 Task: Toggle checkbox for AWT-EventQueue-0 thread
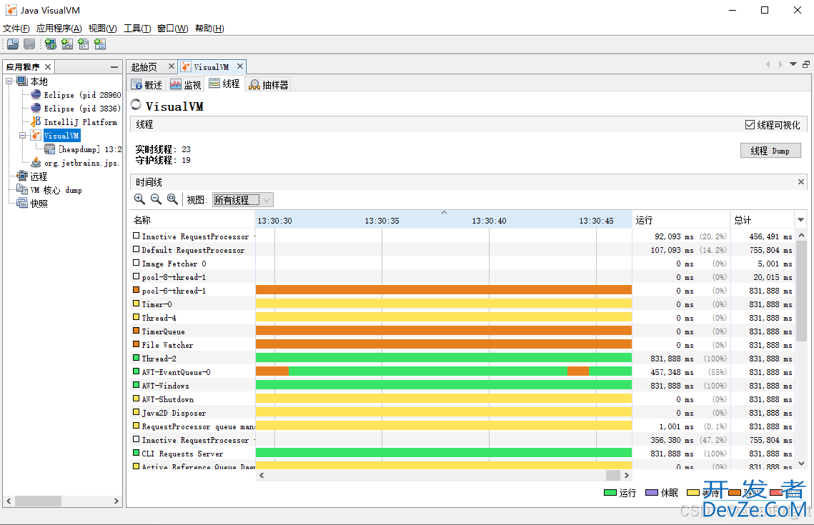136,371
